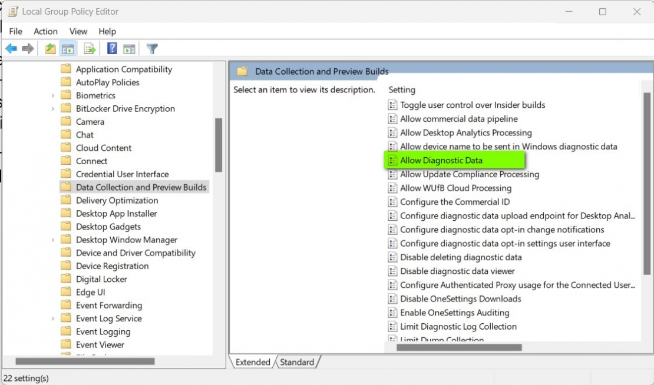The image size is (654, 385).
Task: Click the Export List toolbar icon
Action: coord(90,48)
